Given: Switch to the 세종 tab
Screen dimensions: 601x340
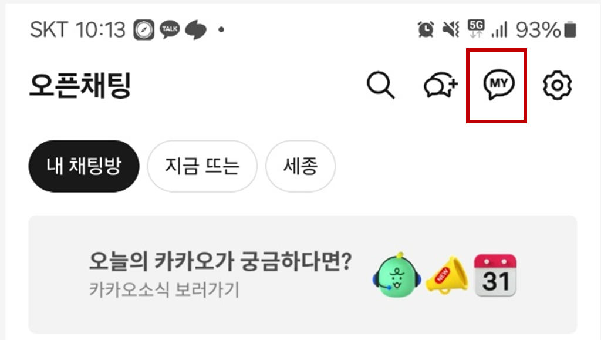Looking at the screenshot, I should point(300,166).
